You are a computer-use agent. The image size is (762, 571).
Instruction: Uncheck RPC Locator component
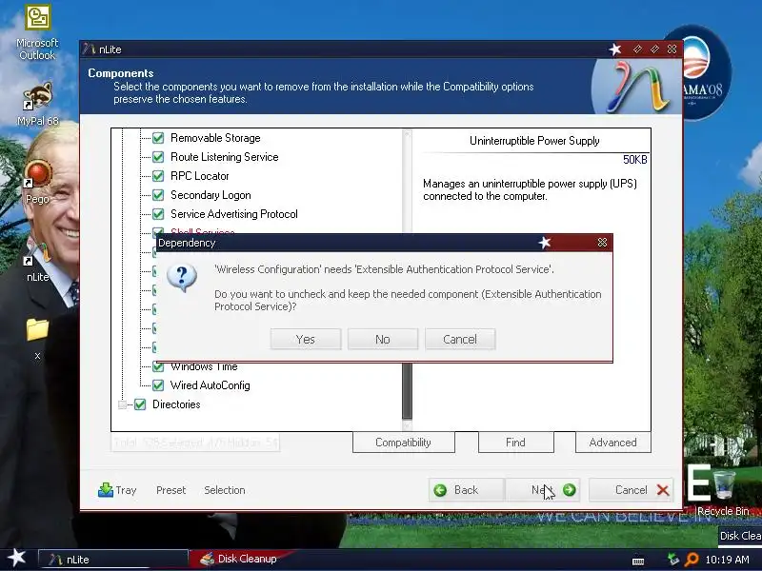click(158, 176)
